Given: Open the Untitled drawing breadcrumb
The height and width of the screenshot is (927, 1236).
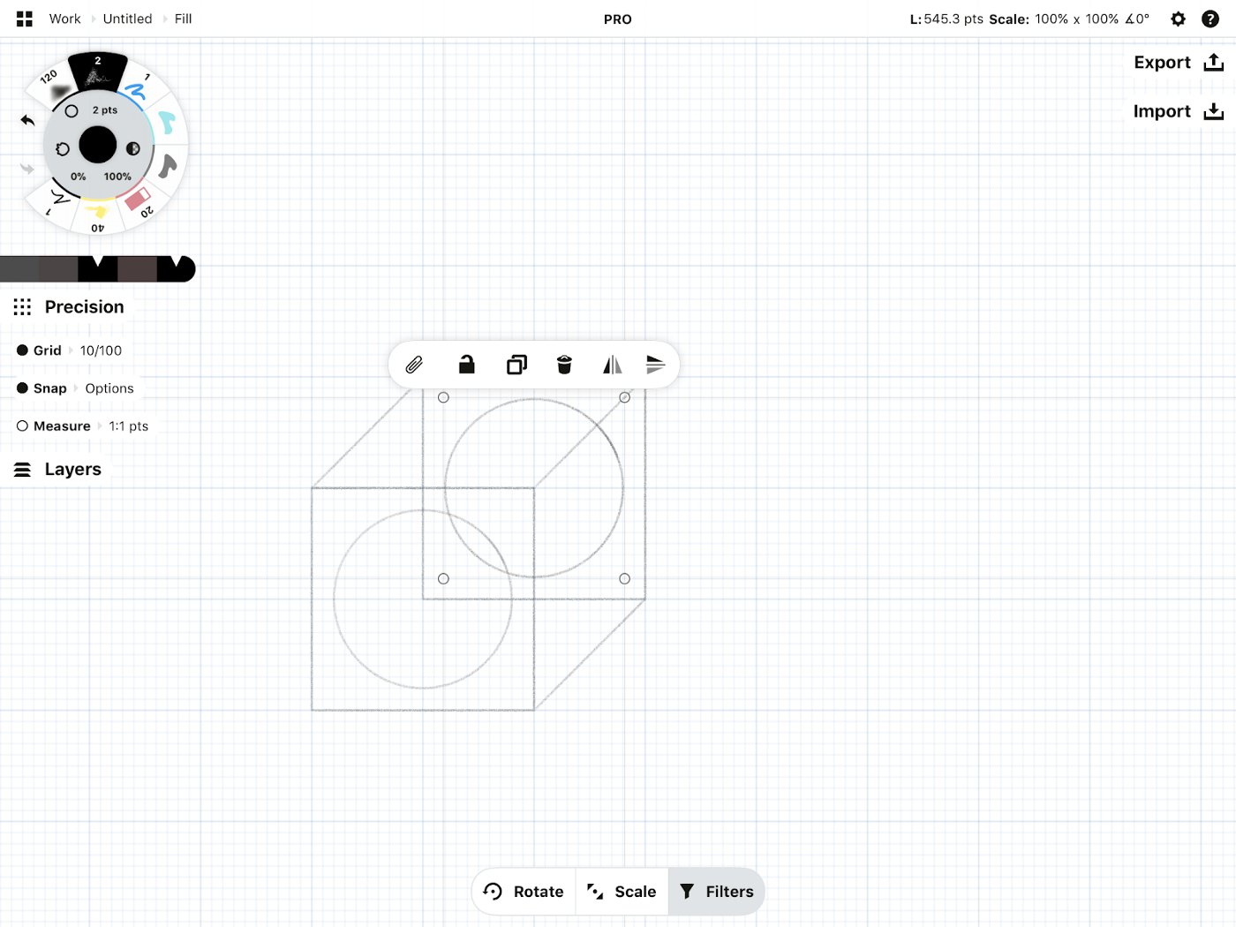Looking at the screenshot, I should tap(127, 19).
